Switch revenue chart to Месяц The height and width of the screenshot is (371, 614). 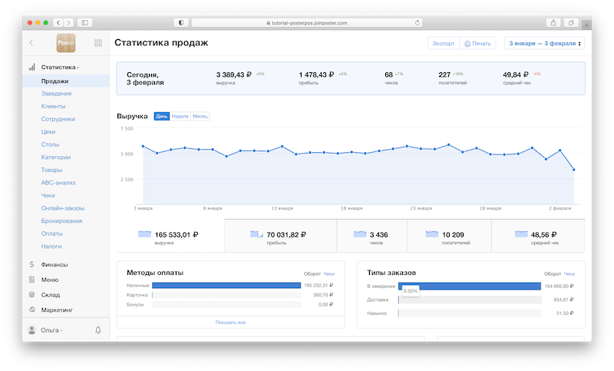coord(200,116)
